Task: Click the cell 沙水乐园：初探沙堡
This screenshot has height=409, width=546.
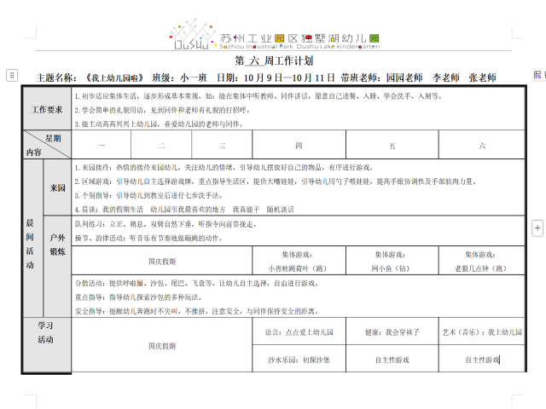Action: tap(299, 360)
